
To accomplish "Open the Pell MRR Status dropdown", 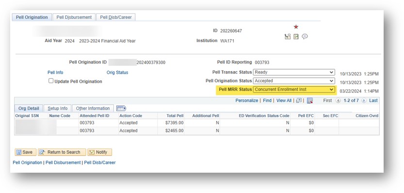I will click(x=294, y=89).
